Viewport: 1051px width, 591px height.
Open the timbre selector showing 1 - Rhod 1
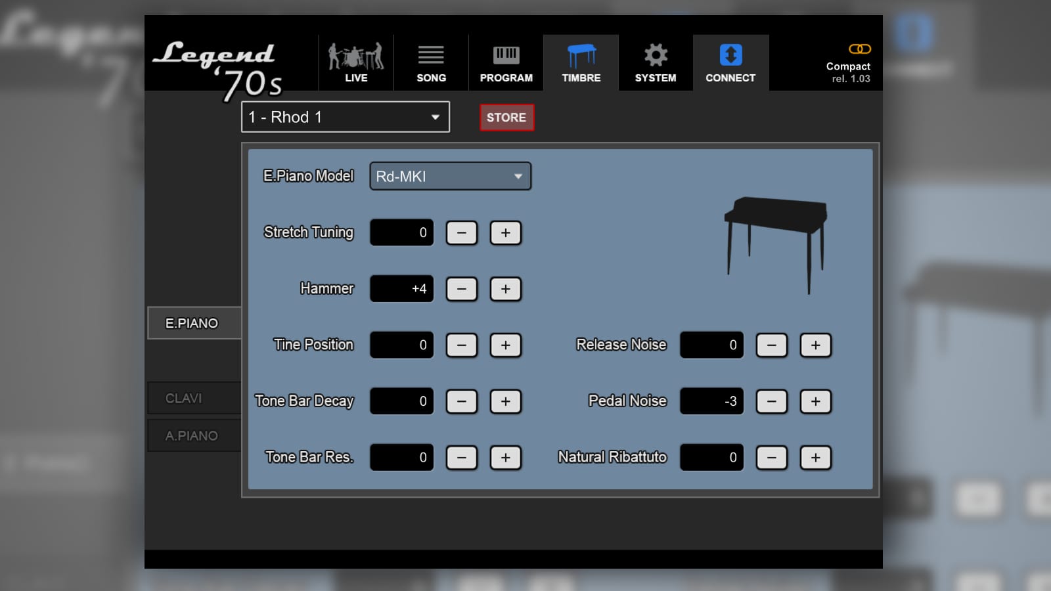345,117
